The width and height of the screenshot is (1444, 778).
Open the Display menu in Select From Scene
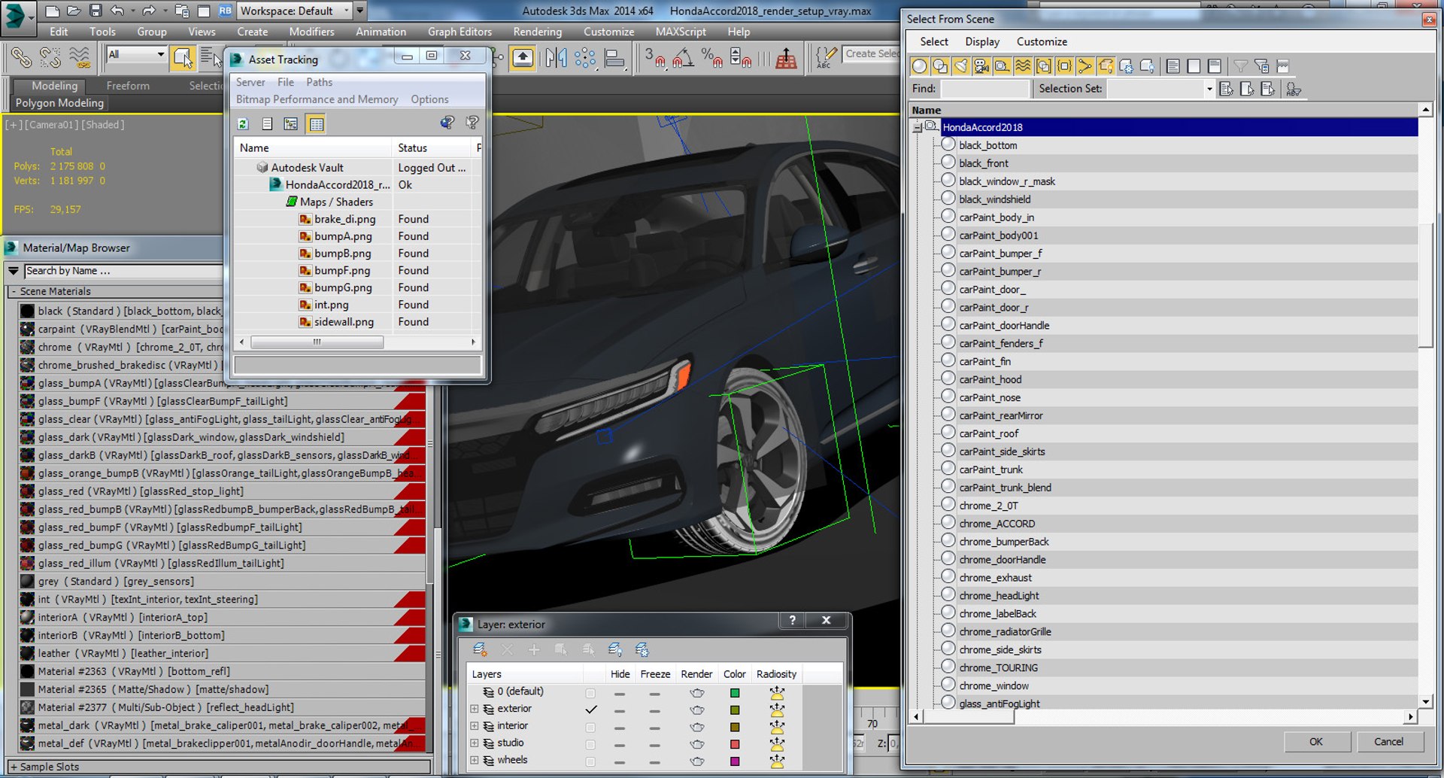982,41
